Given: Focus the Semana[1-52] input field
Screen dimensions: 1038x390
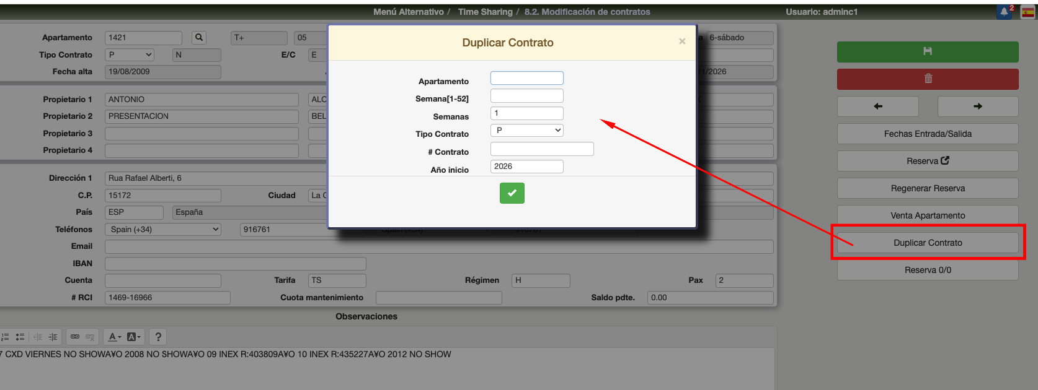Looking at the screenshot, I should [x=526, y=96].
